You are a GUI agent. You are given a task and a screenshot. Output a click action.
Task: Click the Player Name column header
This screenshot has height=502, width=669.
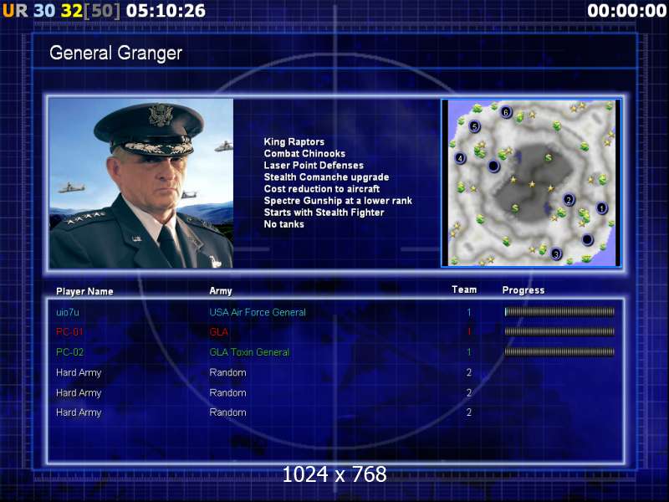point(84,291)
